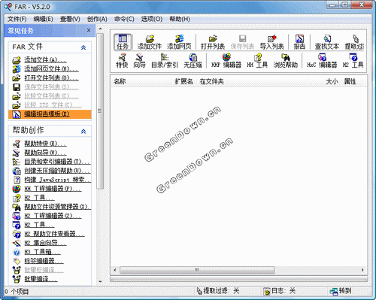This screenshot has height=300, width=376.
Task: Open 目录/索引 editor from toolbar
Action: click(165, 61)
